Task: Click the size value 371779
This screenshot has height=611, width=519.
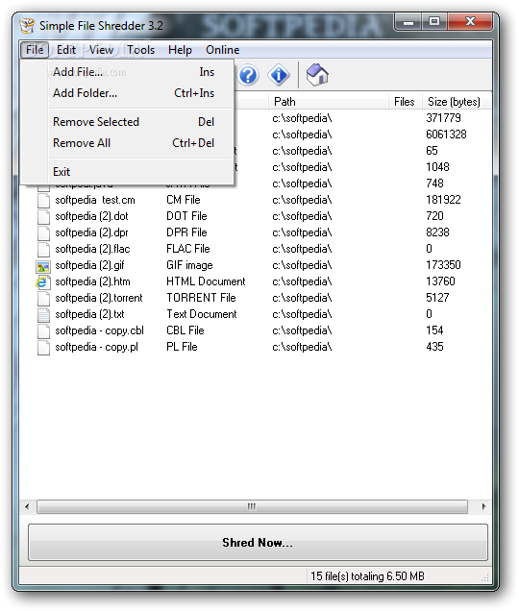Action: (x=444, y=118)
